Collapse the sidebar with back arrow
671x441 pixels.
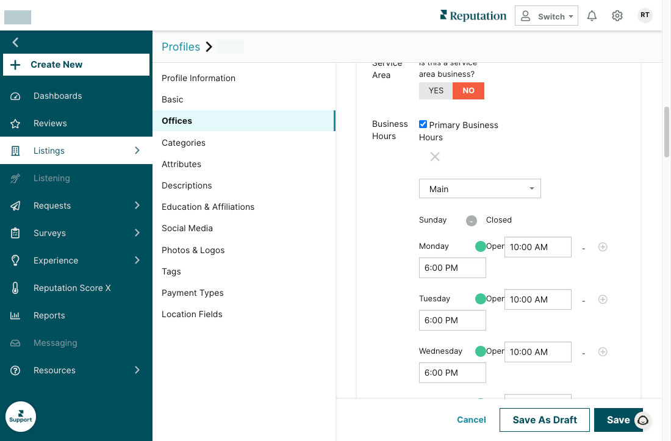15,42
